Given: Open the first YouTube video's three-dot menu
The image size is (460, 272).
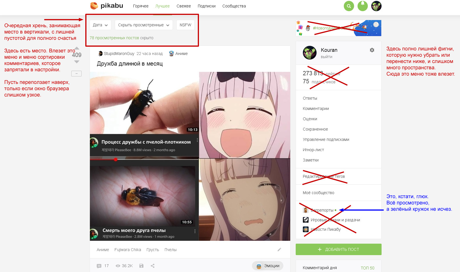Looking at the screenshot, I should (197, 140).
